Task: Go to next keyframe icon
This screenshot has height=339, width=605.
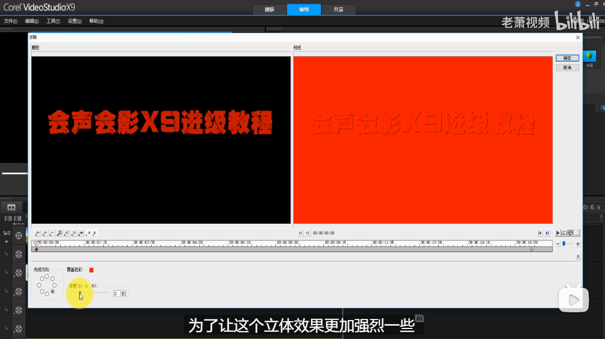Action: [81, 233]
